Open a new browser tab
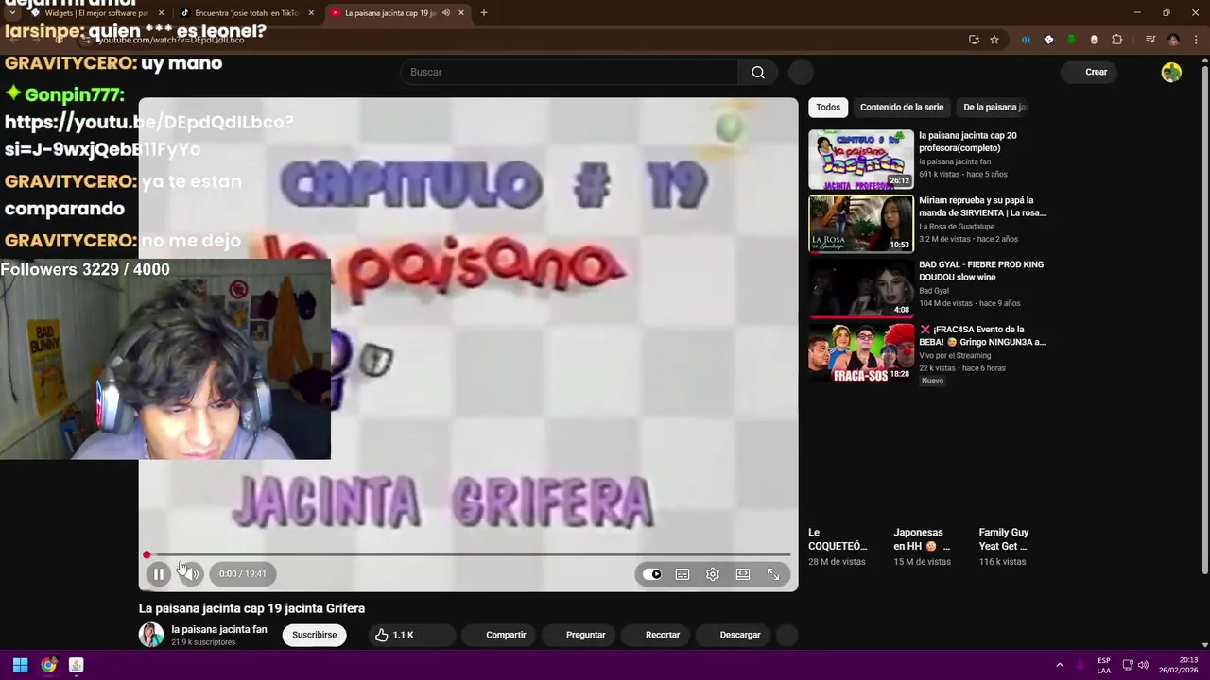Image resolution: width=1210 pixels, height=680 pixels. [x=484, y=13]
